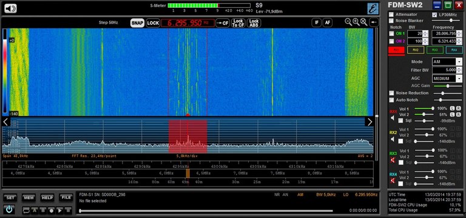The height and width of the screenshot is (218, 466).
Task: Mute audio with top-left speaker button
Action: [10, 8]
